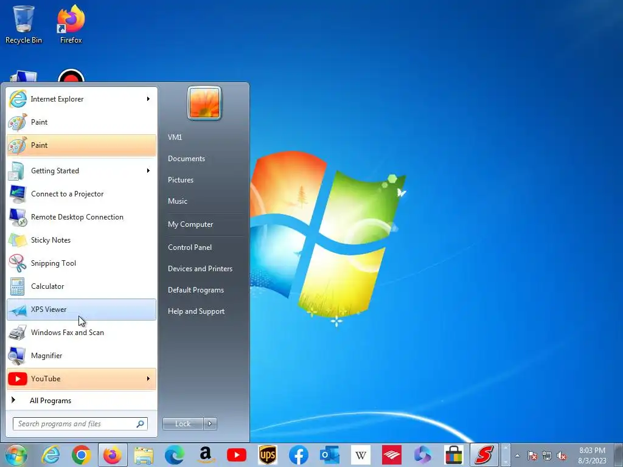Screen dimensions: 623x467
Task: Launch the highlighted orange Paint entry
Action: 82,145
